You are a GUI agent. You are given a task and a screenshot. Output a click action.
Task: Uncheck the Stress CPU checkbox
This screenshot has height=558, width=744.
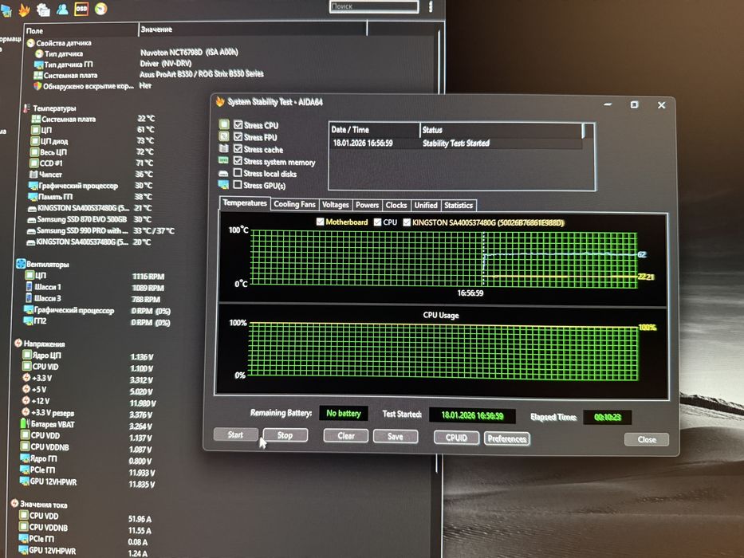pos(238,125)
